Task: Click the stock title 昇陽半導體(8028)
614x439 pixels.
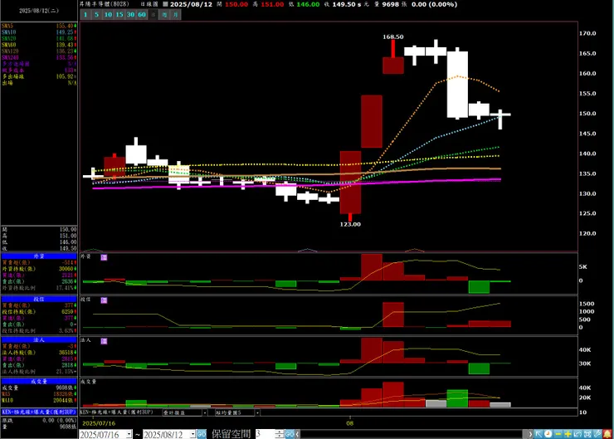Action: [x=105, y=4]
